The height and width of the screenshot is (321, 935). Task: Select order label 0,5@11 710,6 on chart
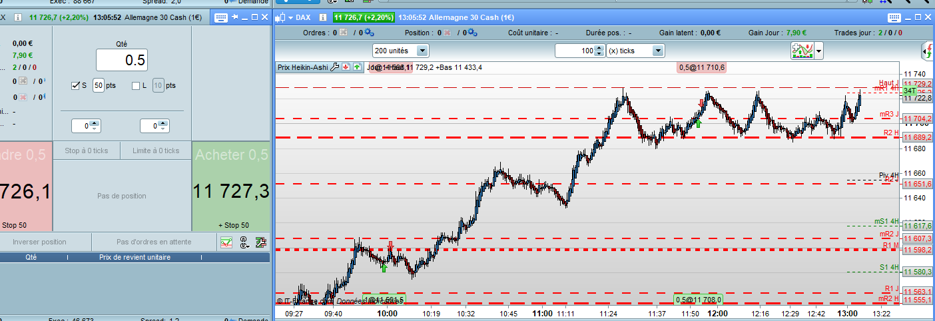(x=702, y=67)
